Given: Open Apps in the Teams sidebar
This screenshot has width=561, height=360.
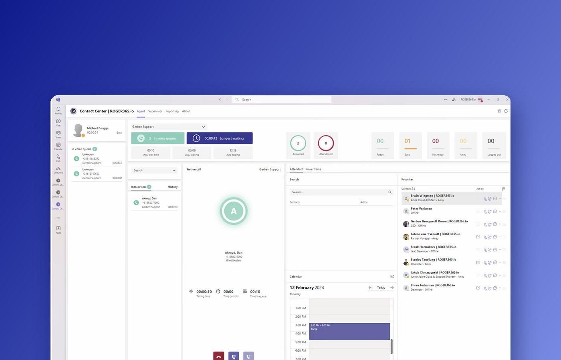Looking at the screenshot, I should 58,230.
